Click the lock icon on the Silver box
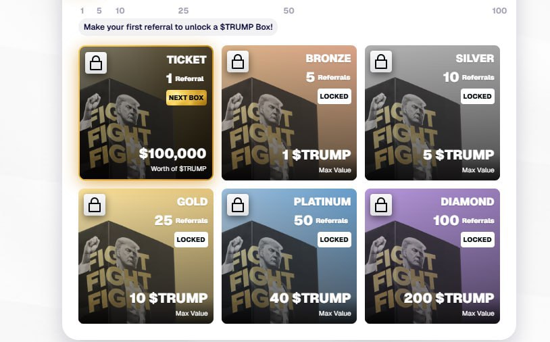Viewport: 550px width, 342px height. coord(381,62)
